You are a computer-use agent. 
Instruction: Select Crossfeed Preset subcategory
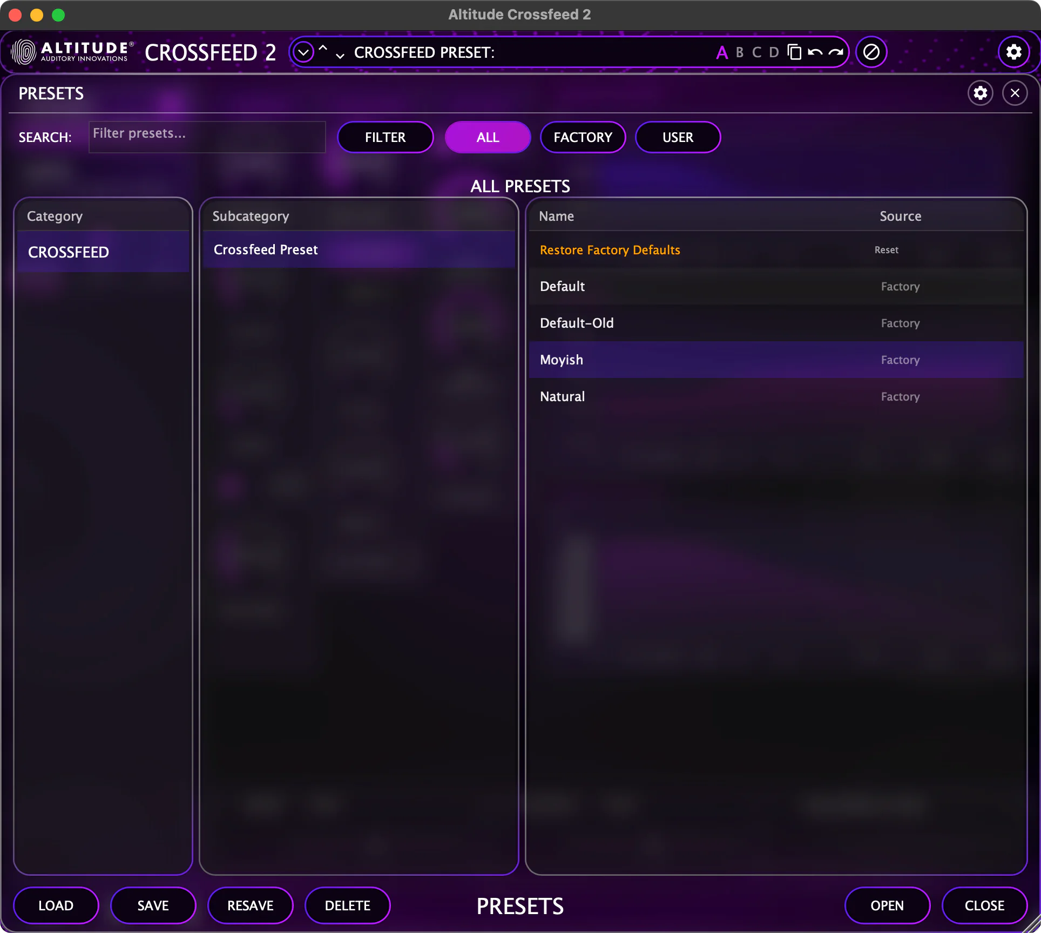[359, 249]
